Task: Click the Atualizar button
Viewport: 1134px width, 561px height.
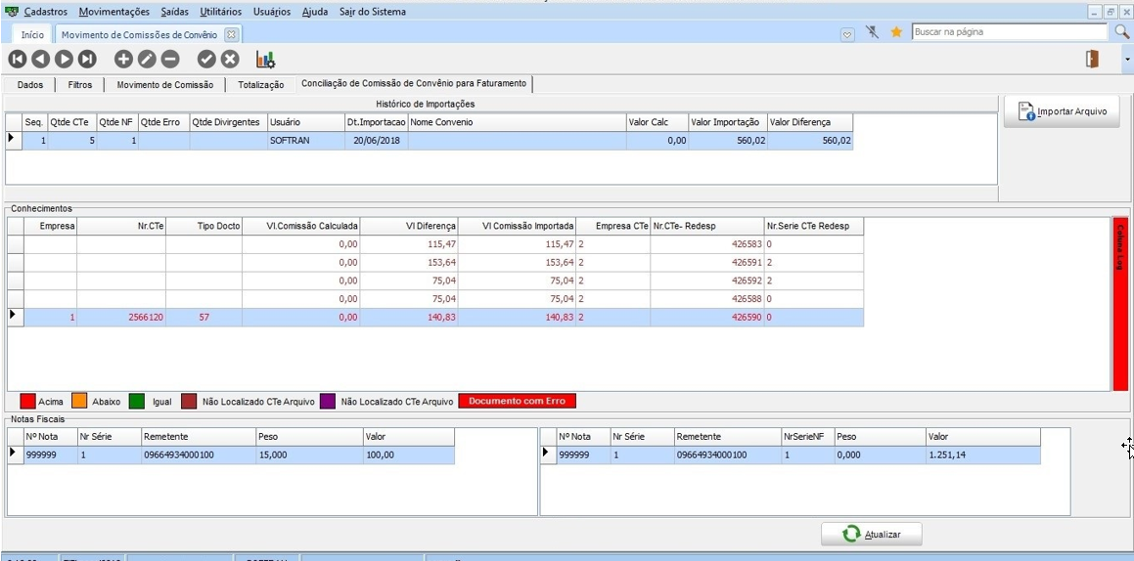Action: pyautogui.click(x=871, y=535)
